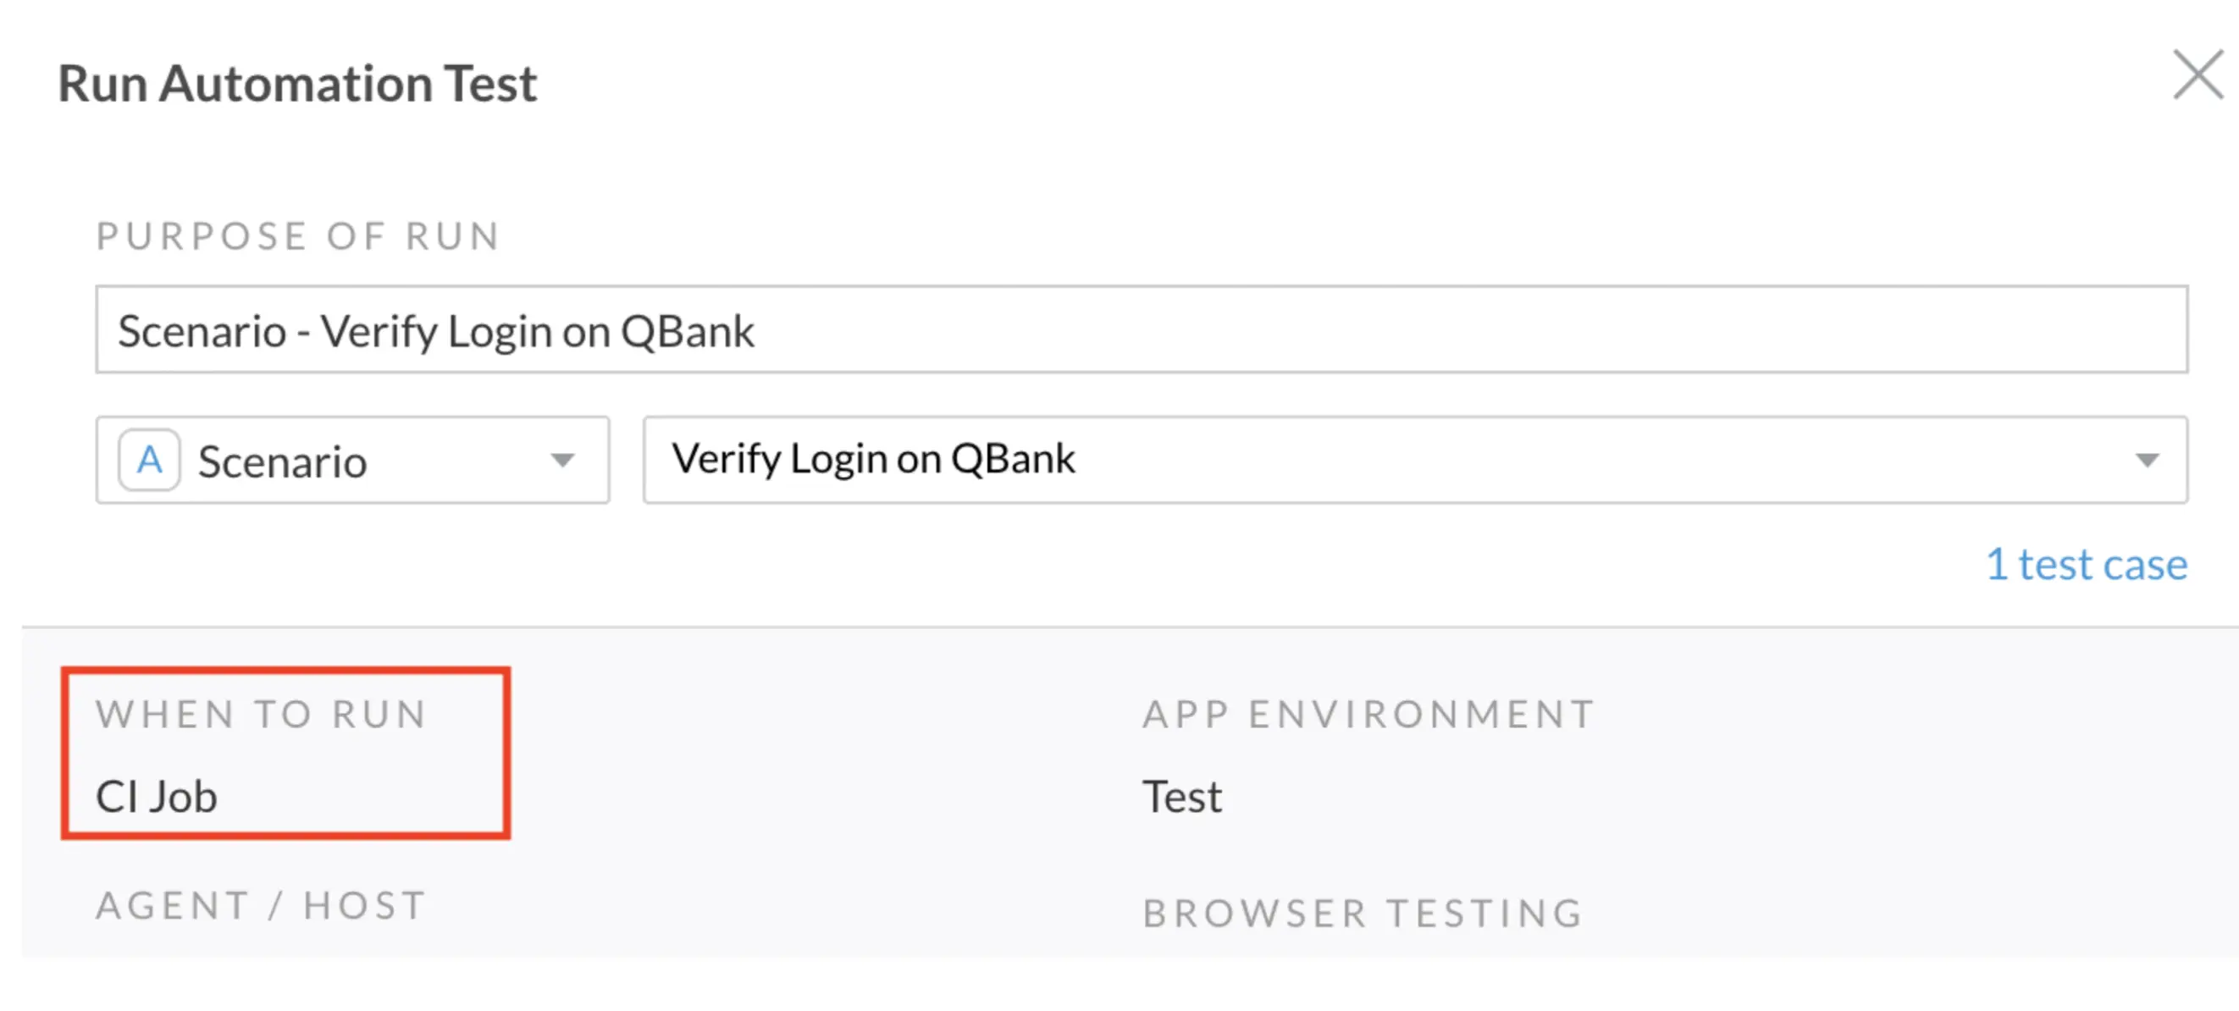Screen dimensions: 2239x1011
Task: Click the blue "A" scenario type icon
Action: coord(150,460)
